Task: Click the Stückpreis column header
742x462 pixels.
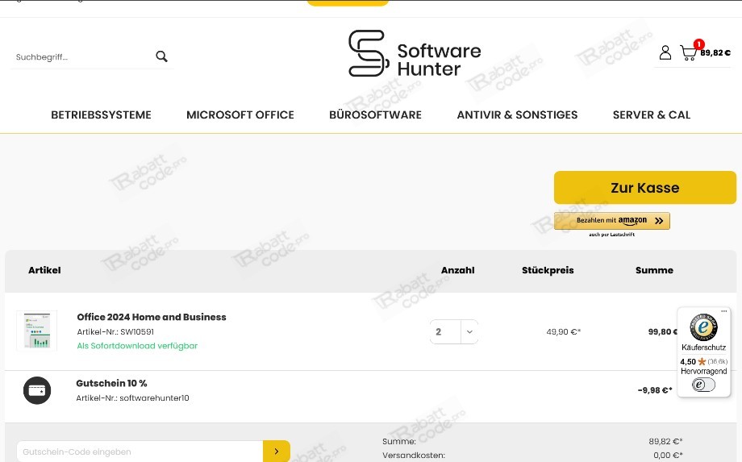Action: pos(548,270)
